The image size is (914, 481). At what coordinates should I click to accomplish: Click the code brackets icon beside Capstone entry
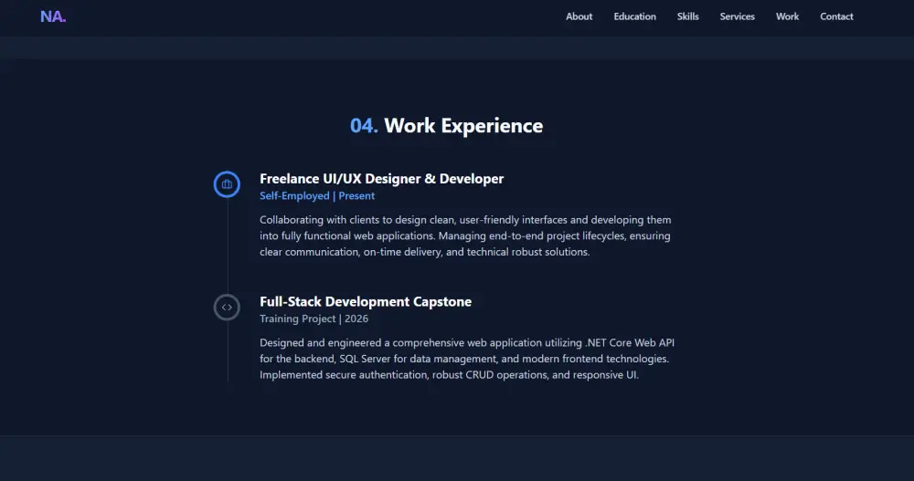click(x=227, y=307)
